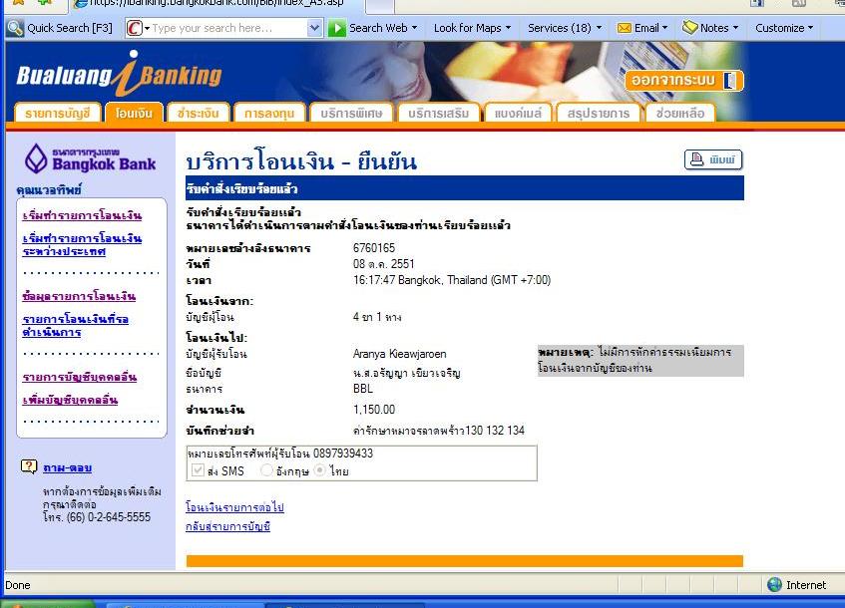Click the Quick Search [F3] label
This screenshot has width=845, height=608.
[x=70, y=28]
